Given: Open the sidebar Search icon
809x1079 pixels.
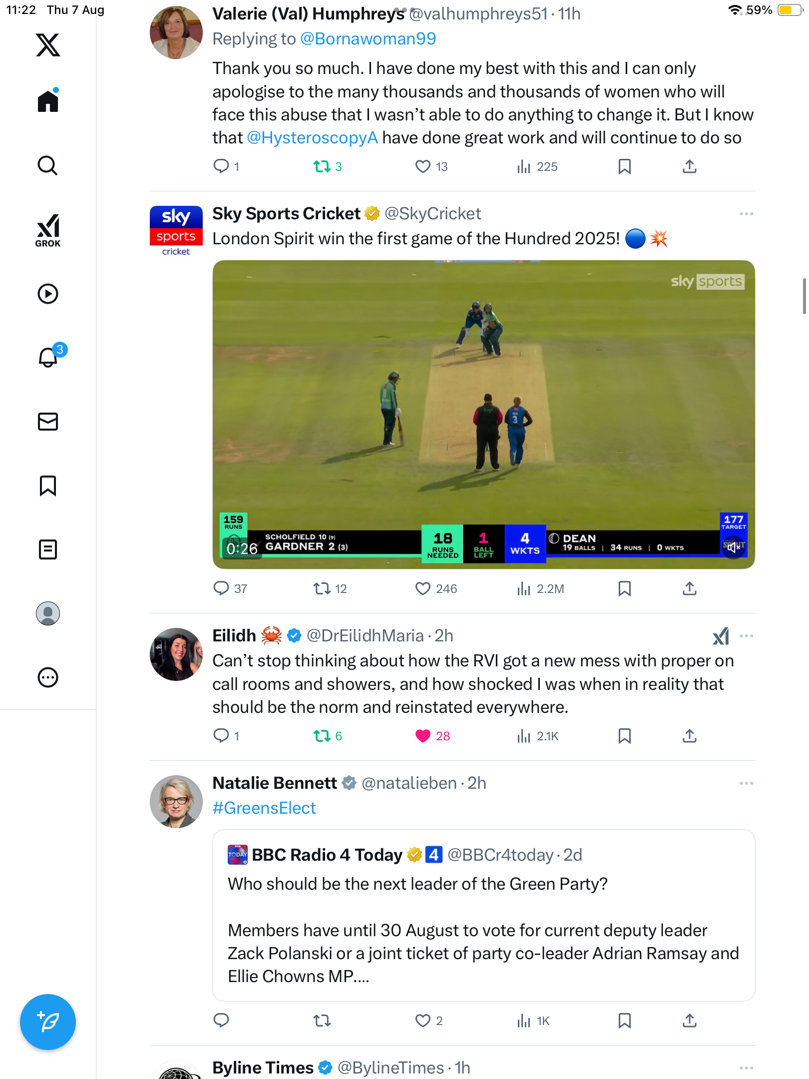Looking at the screenshot, I should coord(48,165).
